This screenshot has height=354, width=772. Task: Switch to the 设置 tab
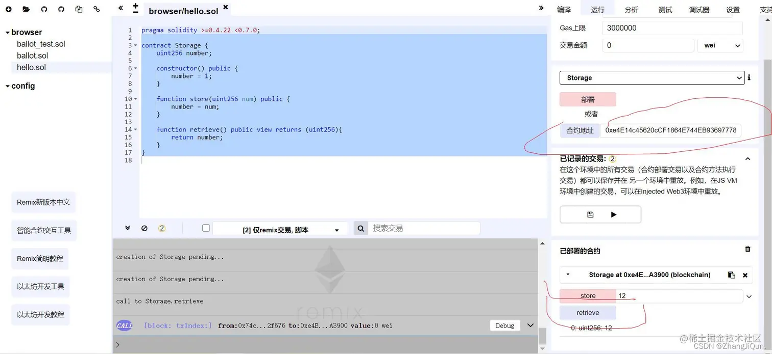(733, 9)
